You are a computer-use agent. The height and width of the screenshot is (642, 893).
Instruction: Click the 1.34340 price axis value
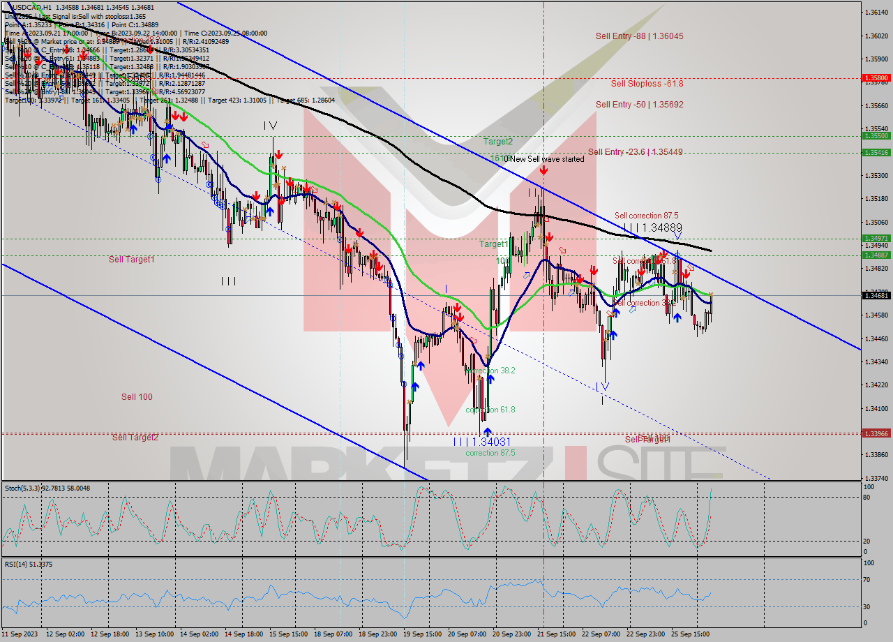pyautogui.click(x=876, y=361)
